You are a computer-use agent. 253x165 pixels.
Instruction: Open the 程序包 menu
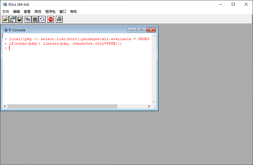(50, 12)
